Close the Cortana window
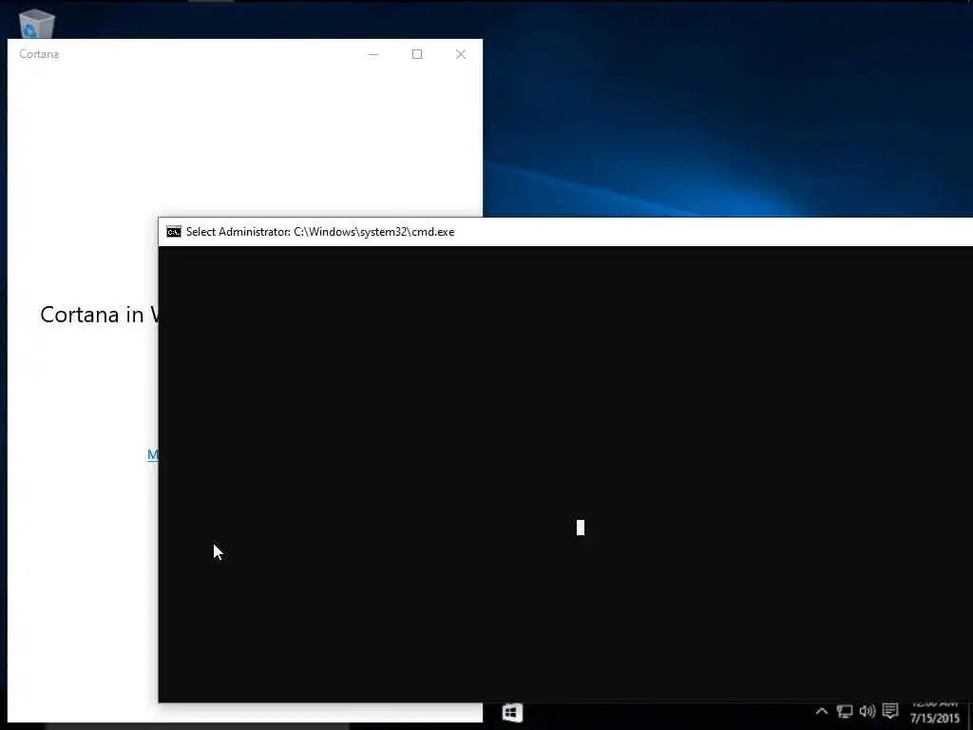Viewport: 973px width, 730px height. click(x=461, y=54)
